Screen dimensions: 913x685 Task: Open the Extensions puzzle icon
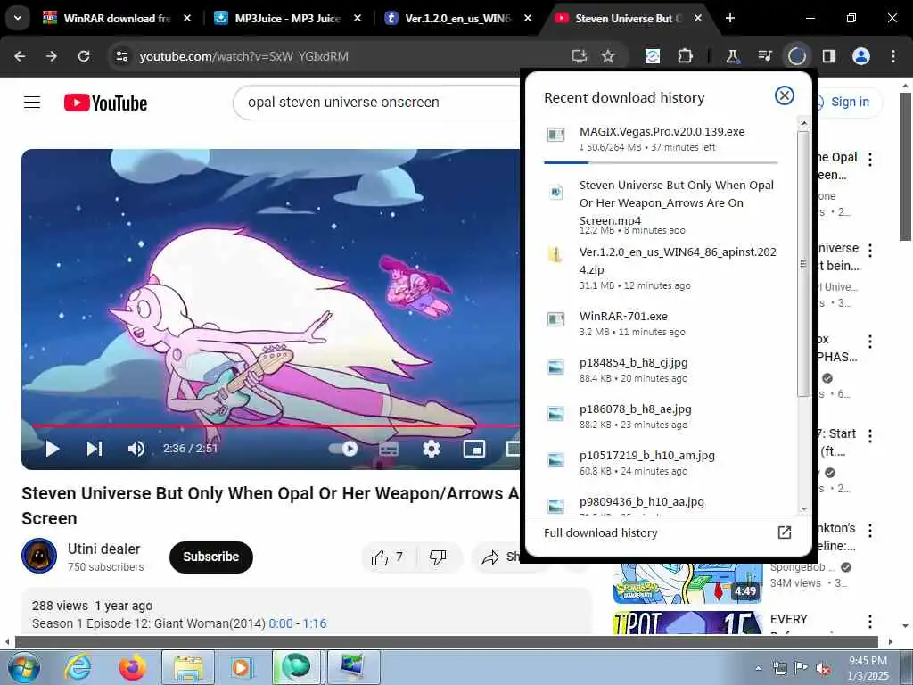click(686, 56)
